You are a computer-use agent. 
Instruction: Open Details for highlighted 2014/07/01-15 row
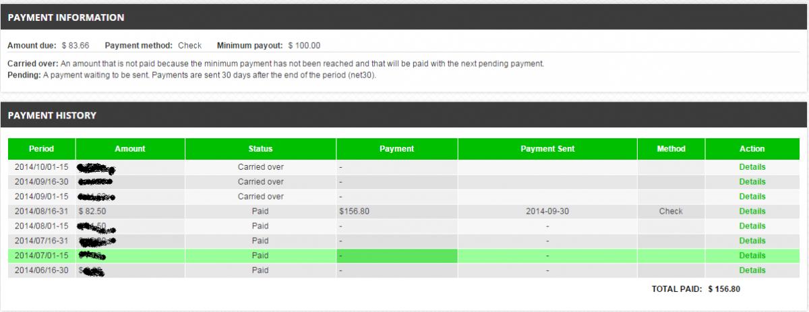[x=752, y=255]
